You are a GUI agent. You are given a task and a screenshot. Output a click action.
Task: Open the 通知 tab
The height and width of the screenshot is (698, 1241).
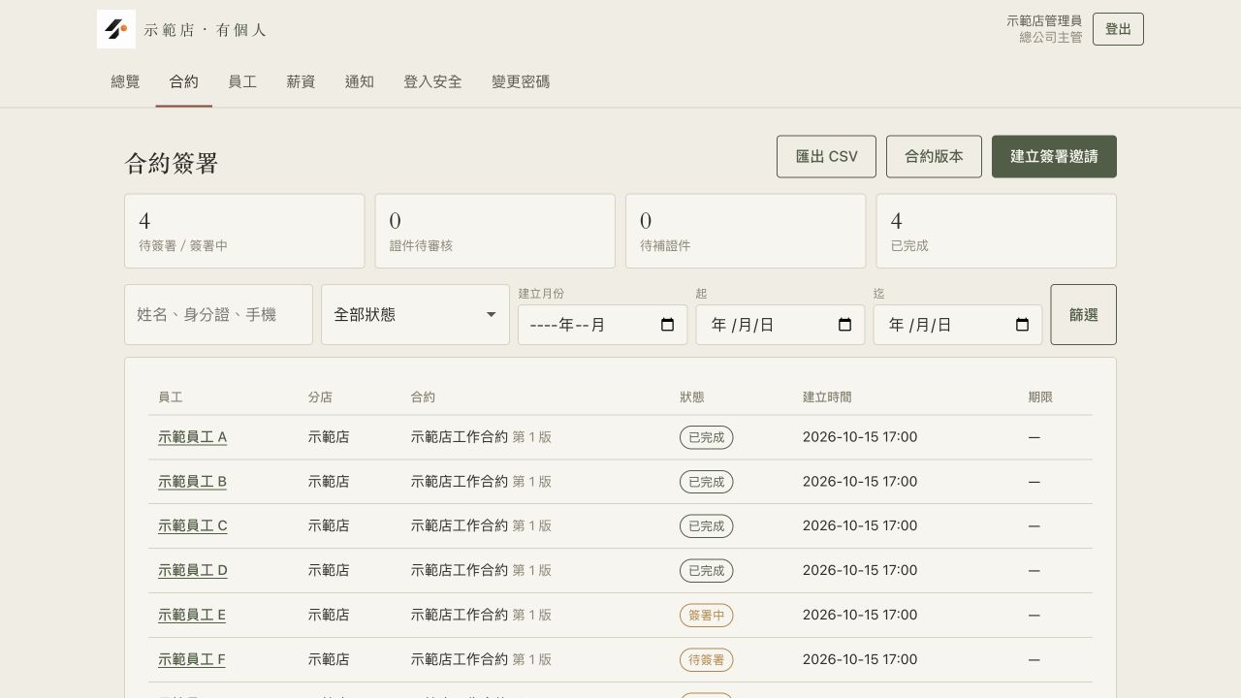pos(360,82)
